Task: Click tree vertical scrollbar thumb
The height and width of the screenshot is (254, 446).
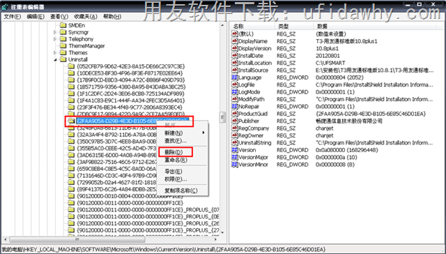Action: [222, 117]
